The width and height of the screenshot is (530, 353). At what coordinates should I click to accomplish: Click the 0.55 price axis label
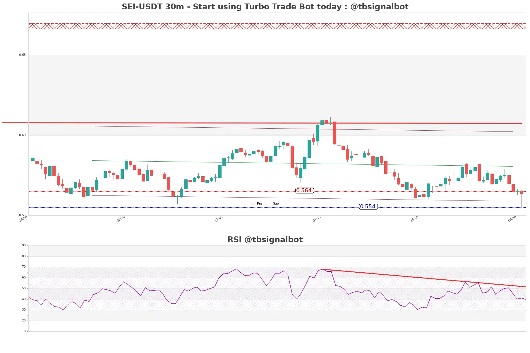click(x=22, y=215)
